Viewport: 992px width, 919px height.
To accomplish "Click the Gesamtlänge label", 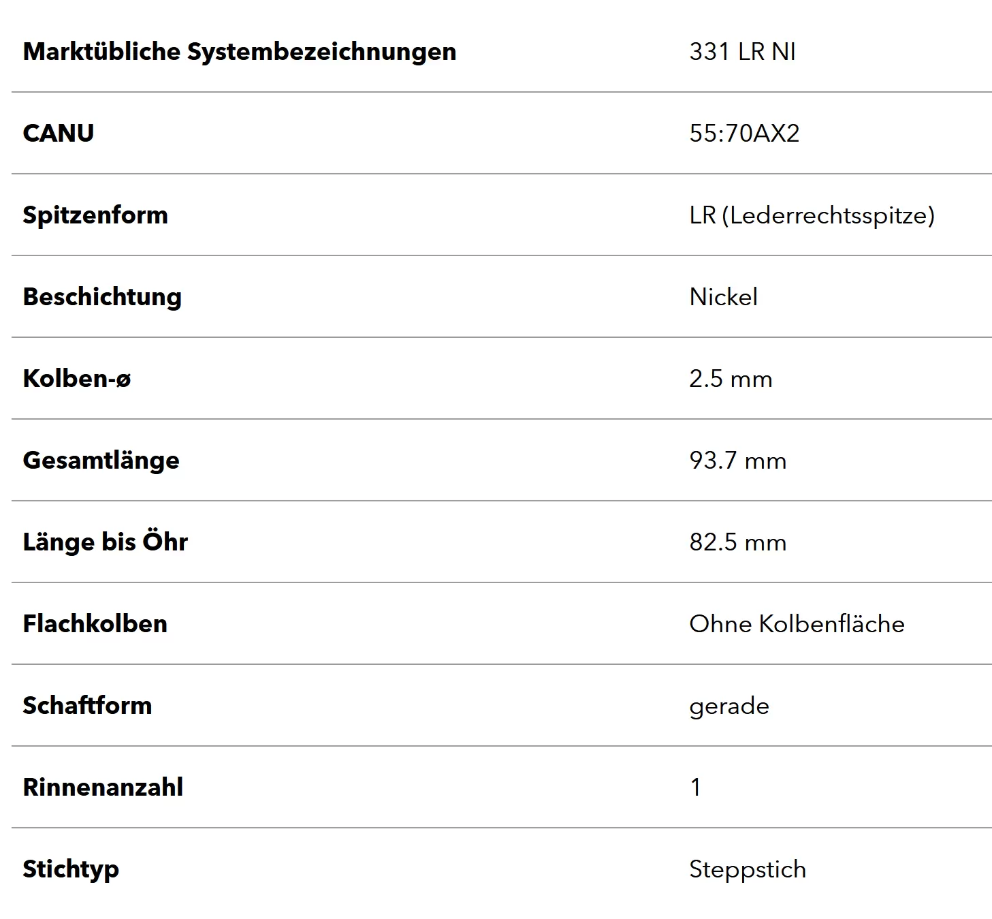I will pyautogui.click(x=101, y=461).
